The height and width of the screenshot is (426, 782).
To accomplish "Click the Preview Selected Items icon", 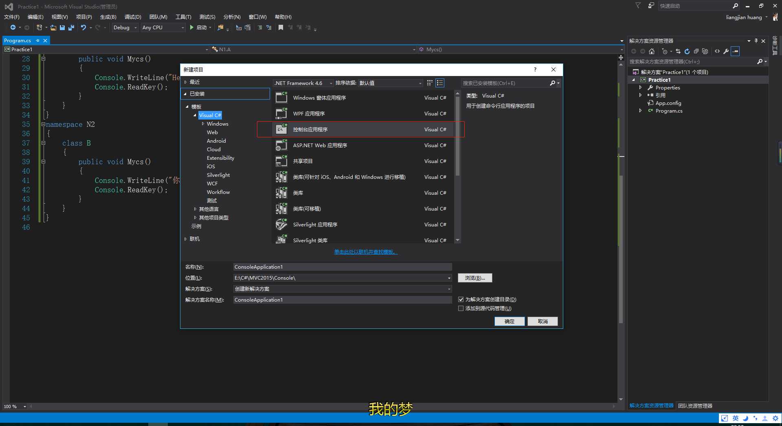I will (735, 51).
